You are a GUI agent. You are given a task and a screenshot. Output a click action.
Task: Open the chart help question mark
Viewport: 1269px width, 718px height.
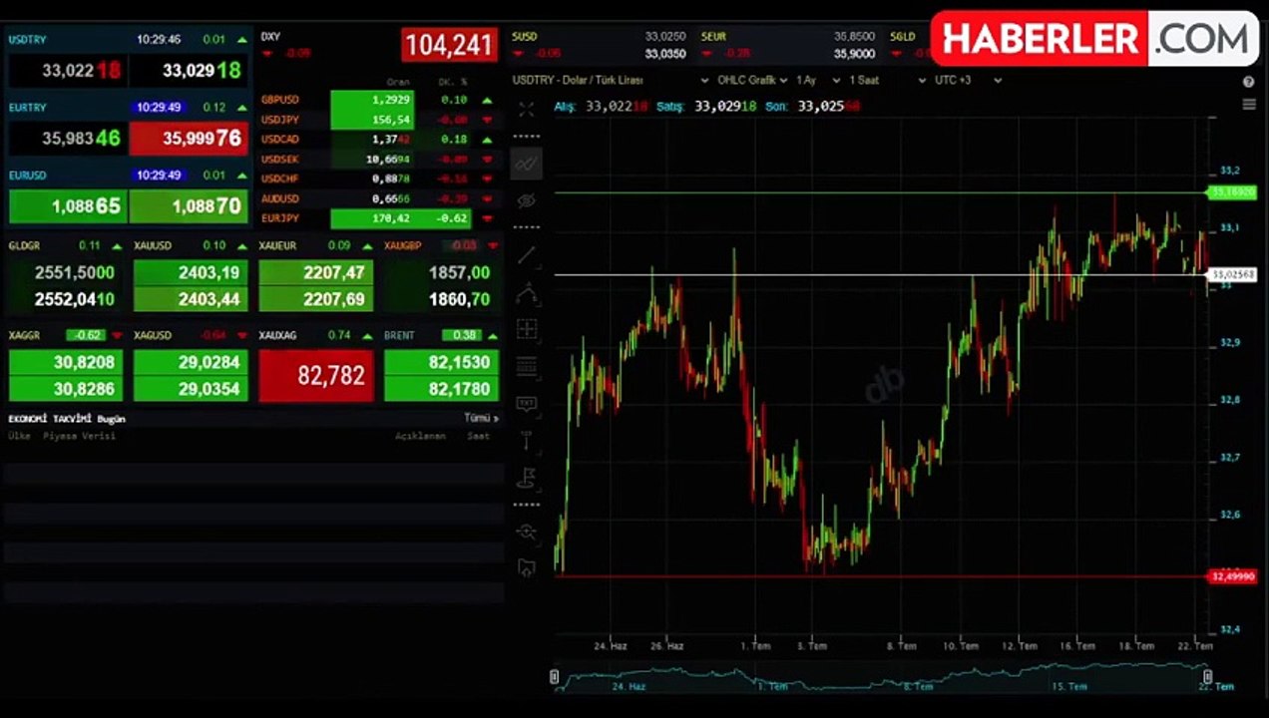(x=1248, y=82)
